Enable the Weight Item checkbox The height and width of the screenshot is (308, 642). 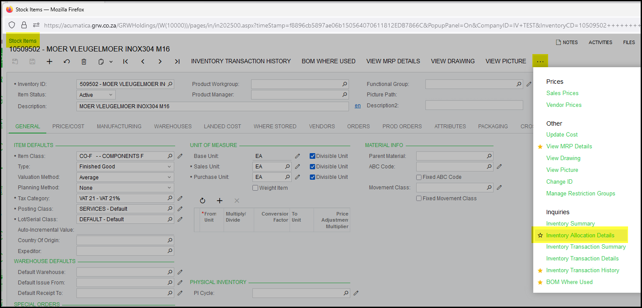[255, 188]
